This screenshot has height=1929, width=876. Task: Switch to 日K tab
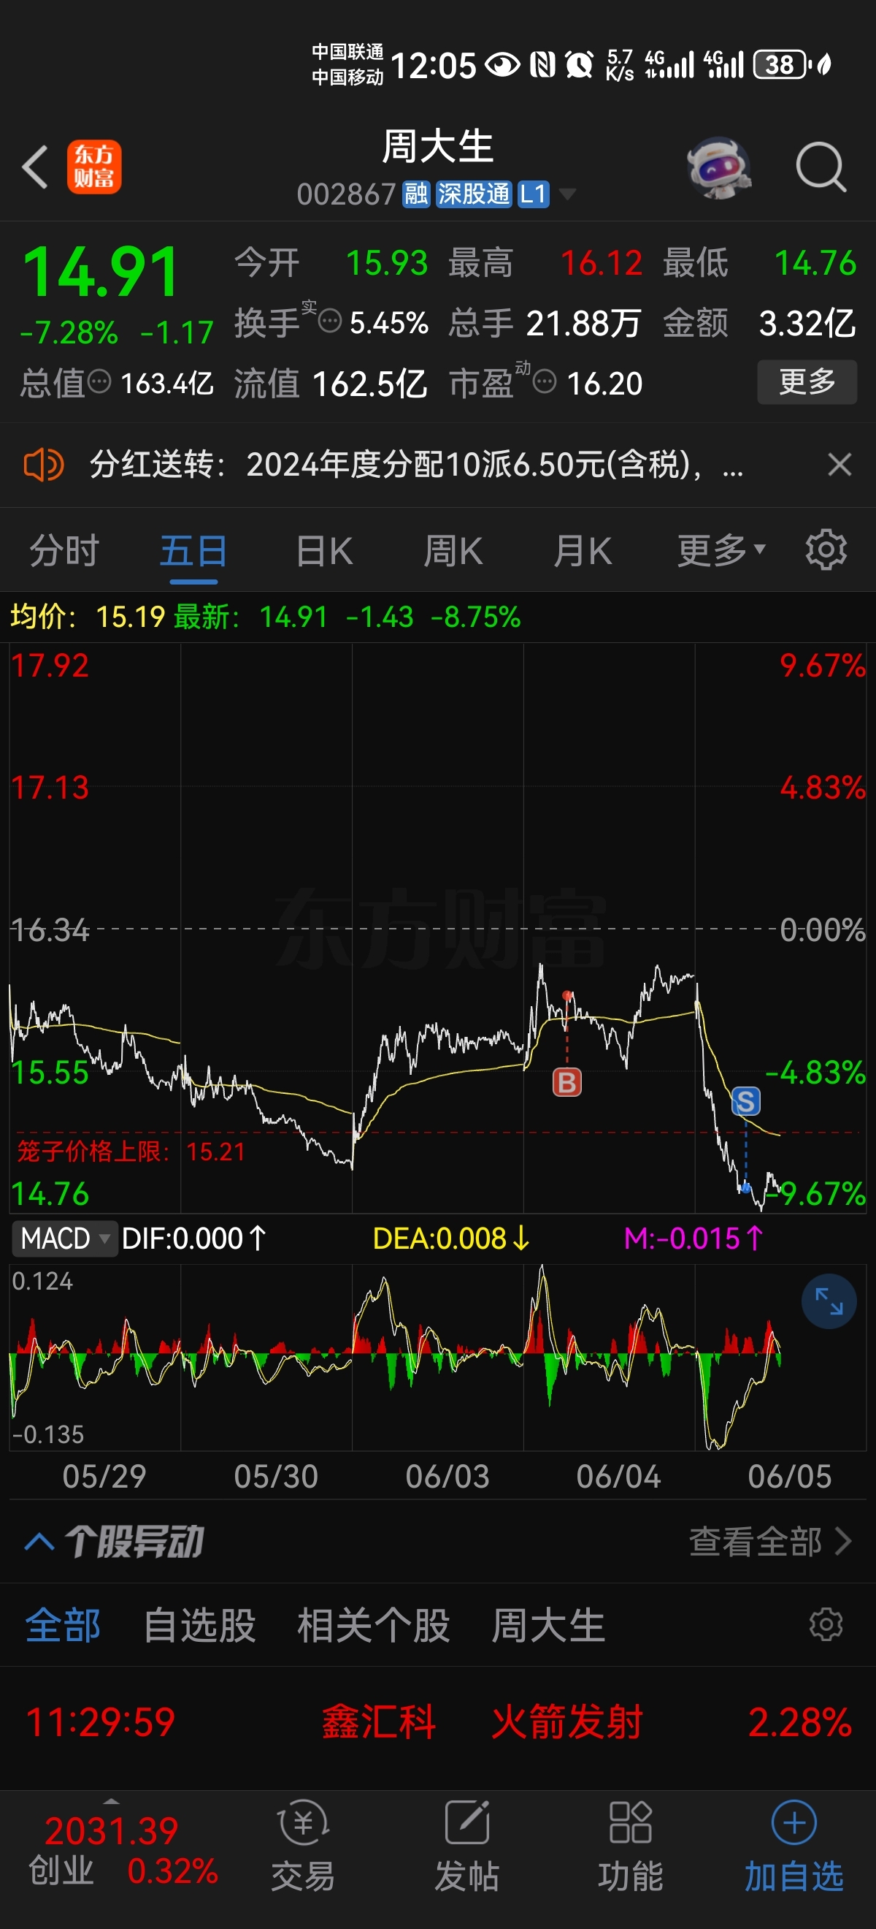(x=324, y=550)
